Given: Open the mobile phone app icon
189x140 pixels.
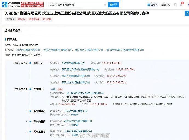Looking at the screenshot, I should pyautogui.click(x=176, y=5).
